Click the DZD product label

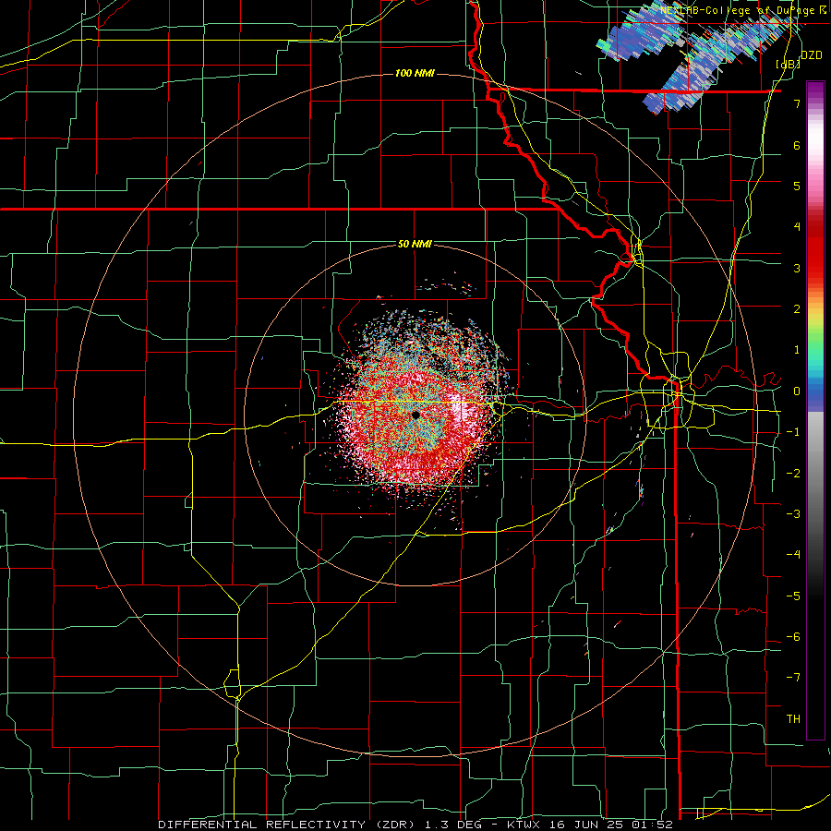click(x=811, y=55)
